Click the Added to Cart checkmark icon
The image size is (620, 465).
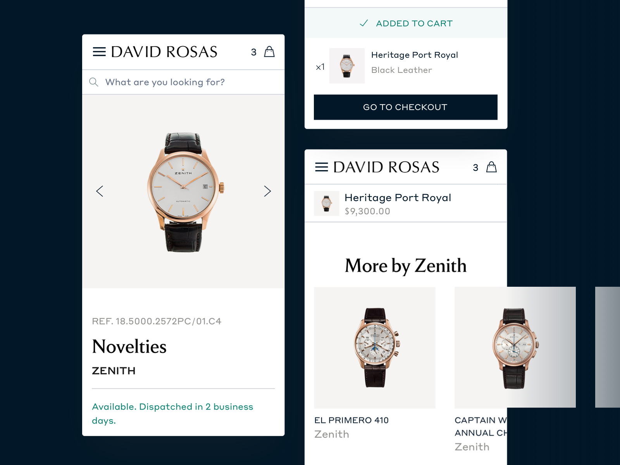click(x=363, y=23)
